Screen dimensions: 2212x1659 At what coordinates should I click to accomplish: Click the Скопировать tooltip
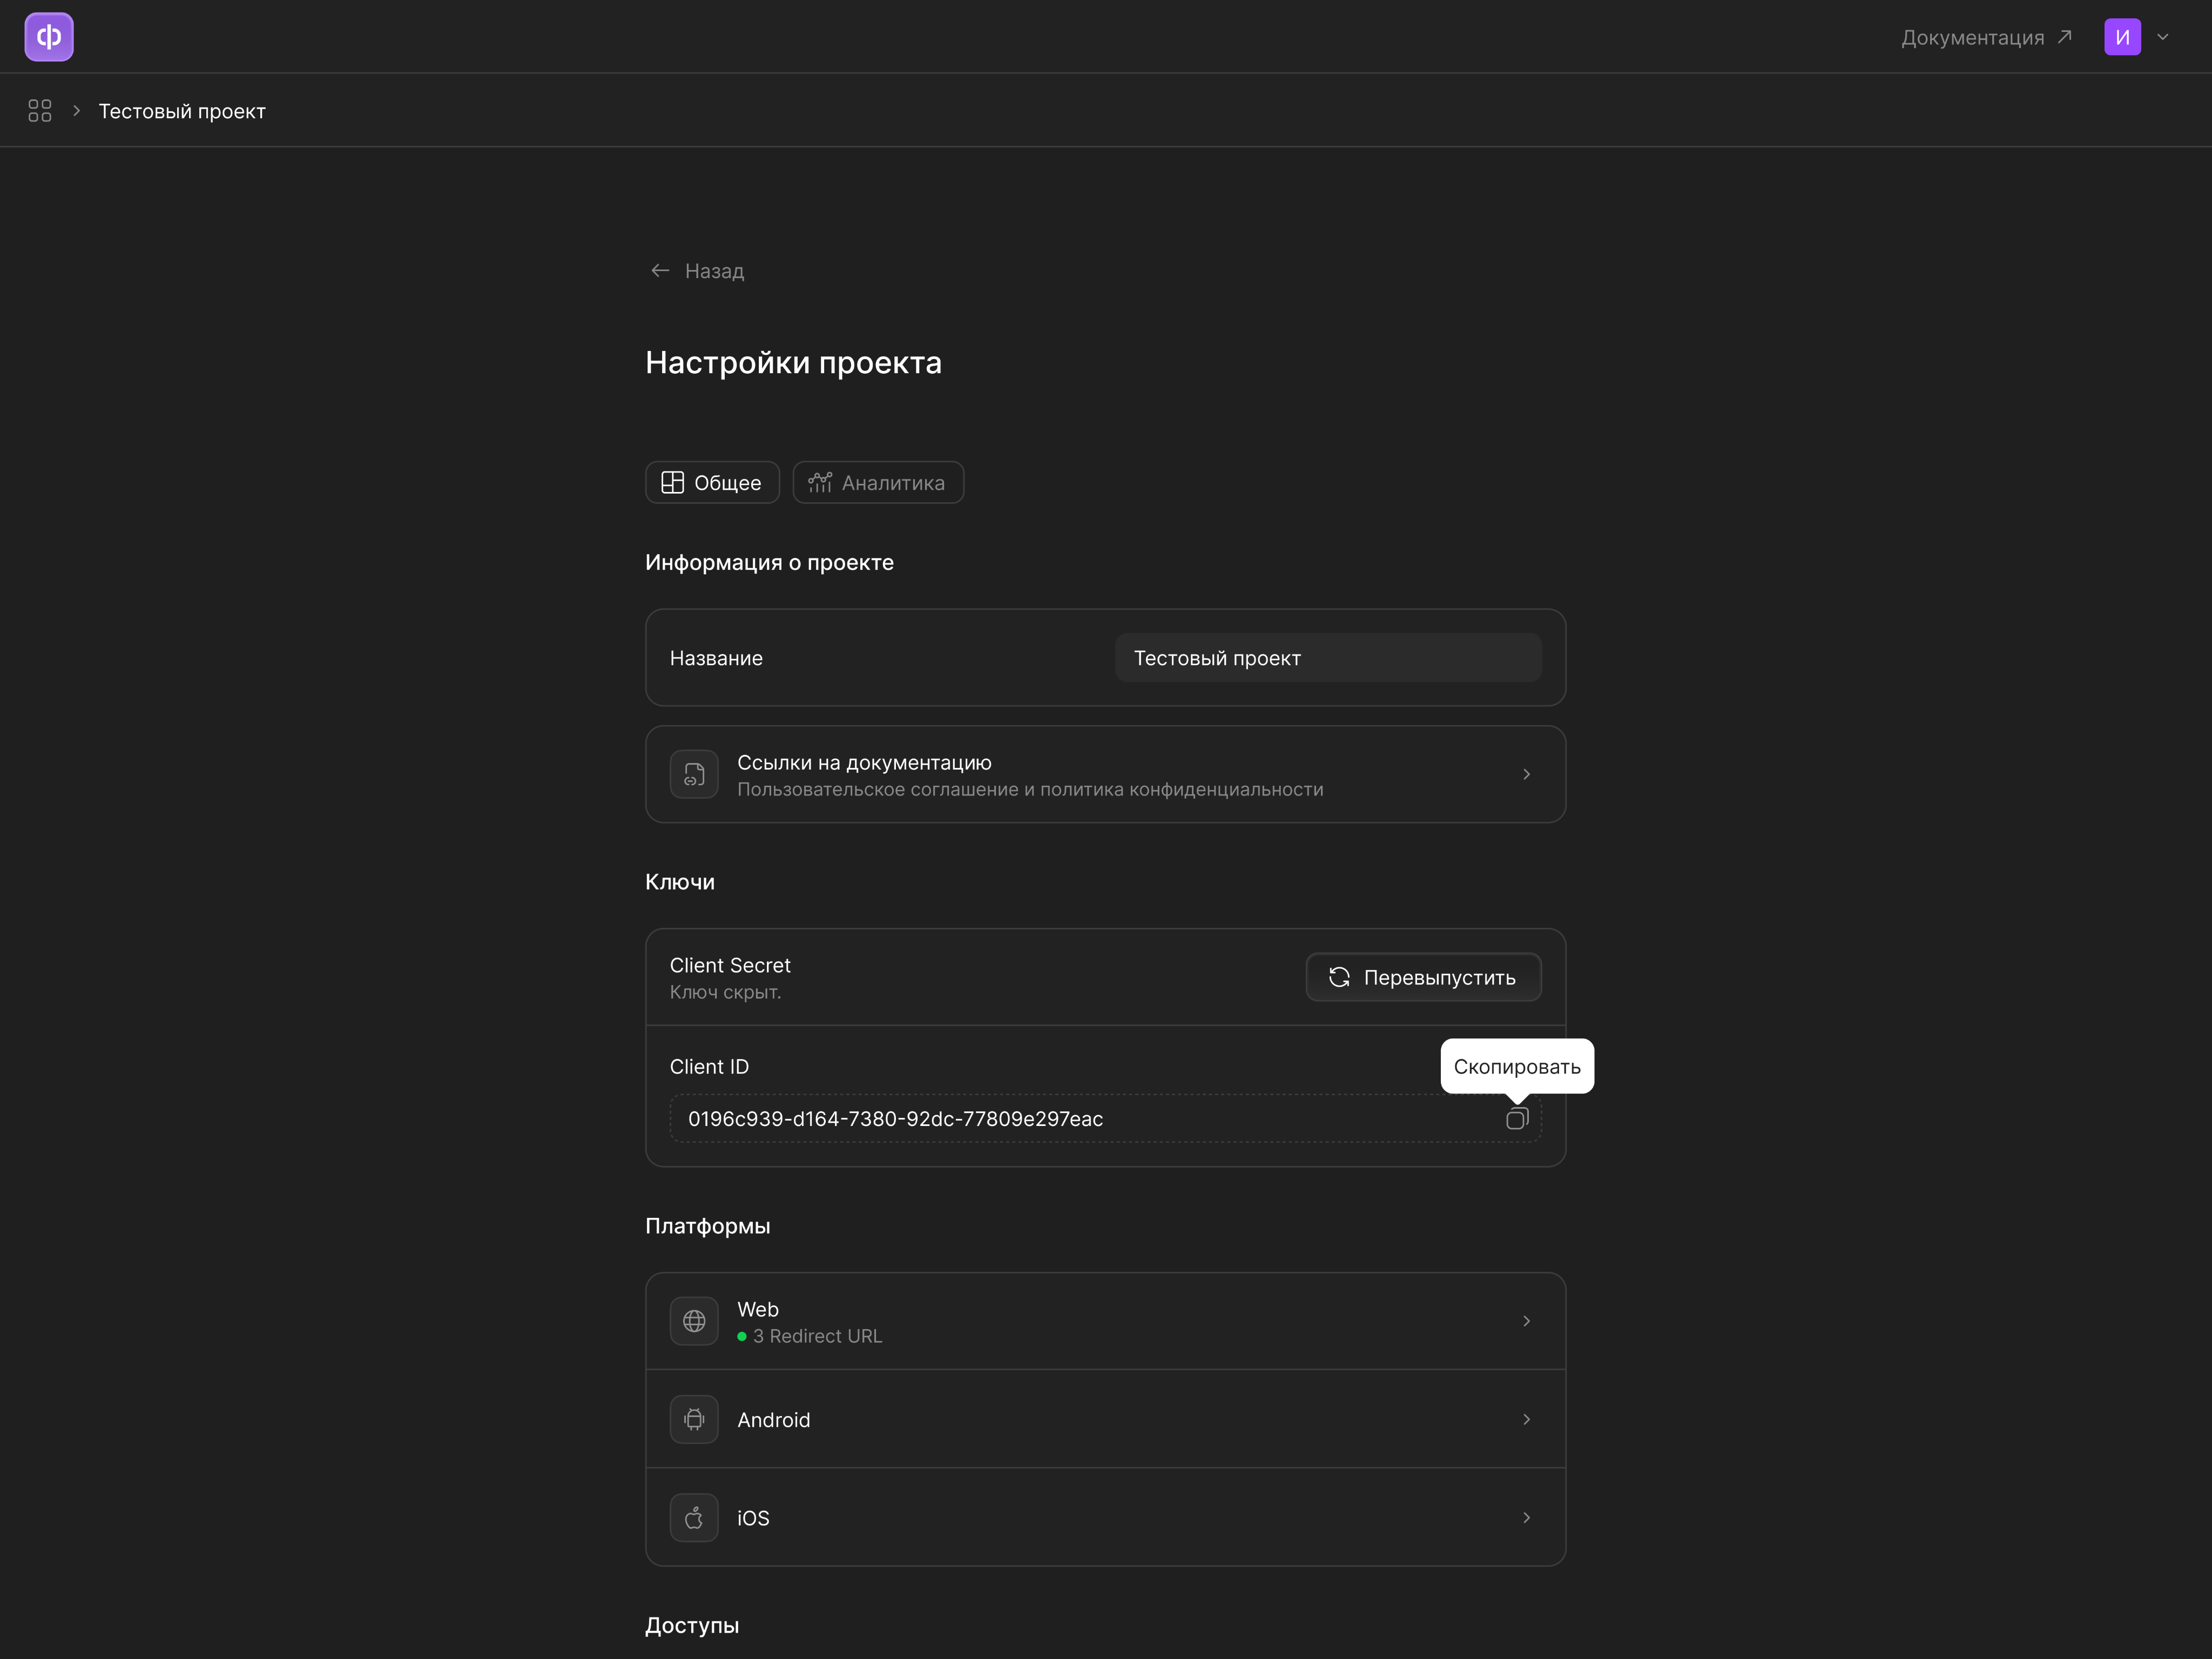1517,1067
